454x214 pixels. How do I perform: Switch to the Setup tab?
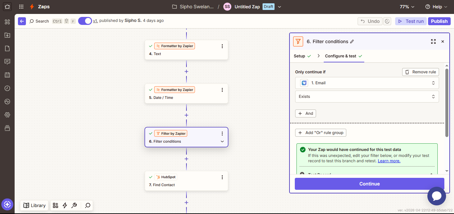tap(302, 56)
